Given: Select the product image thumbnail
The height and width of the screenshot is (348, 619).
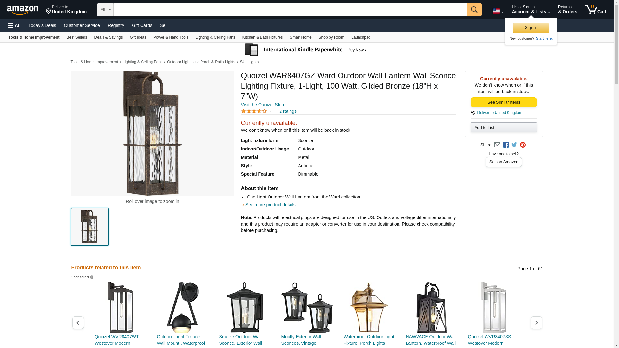Looking at the screenshot, I should [90, 227].
